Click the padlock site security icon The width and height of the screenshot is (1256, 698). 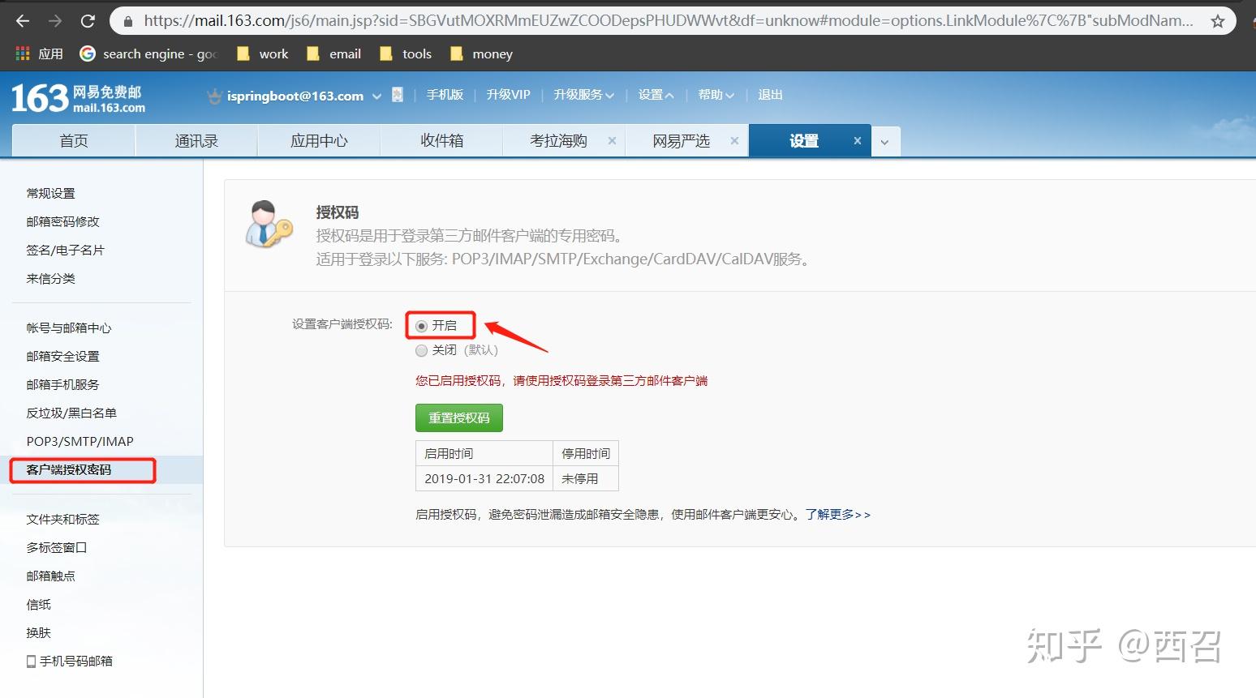point(127,21)
